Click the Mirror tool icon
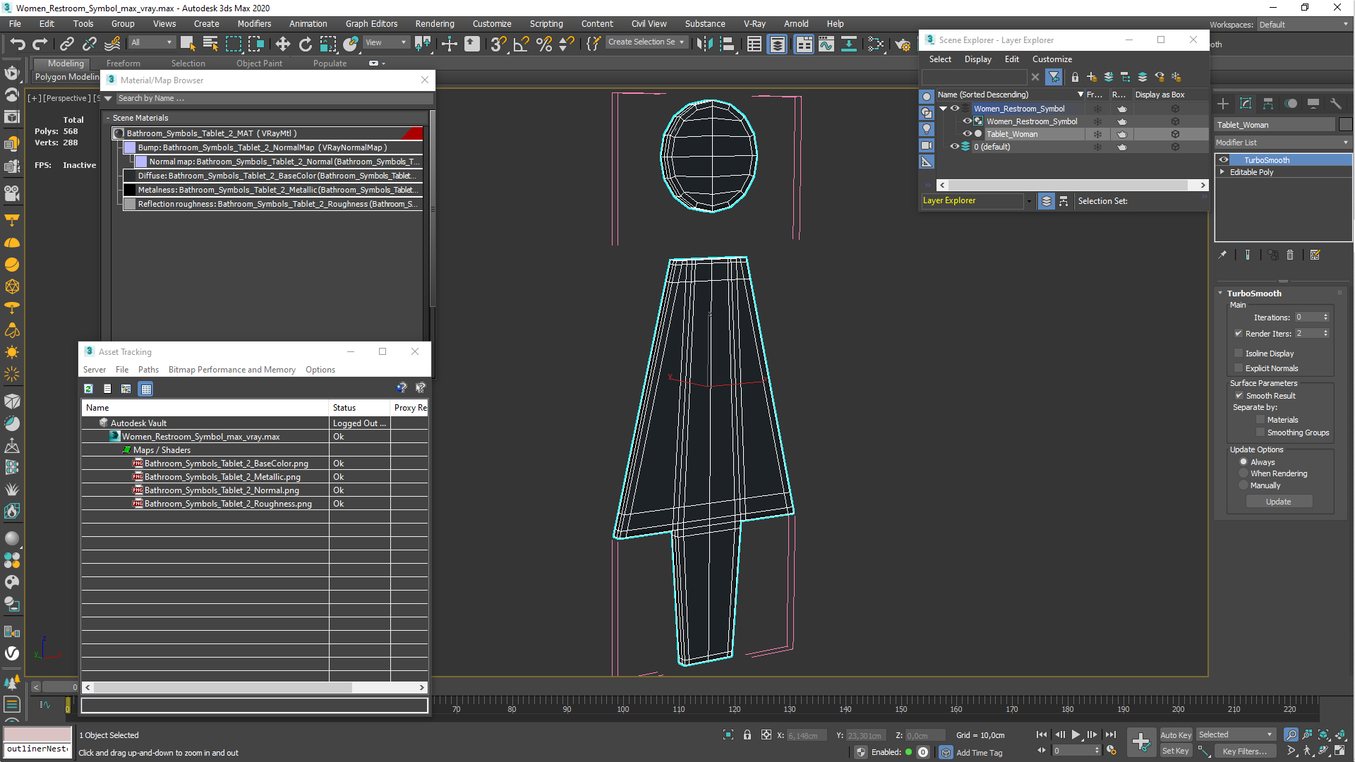 click(704, 44)
